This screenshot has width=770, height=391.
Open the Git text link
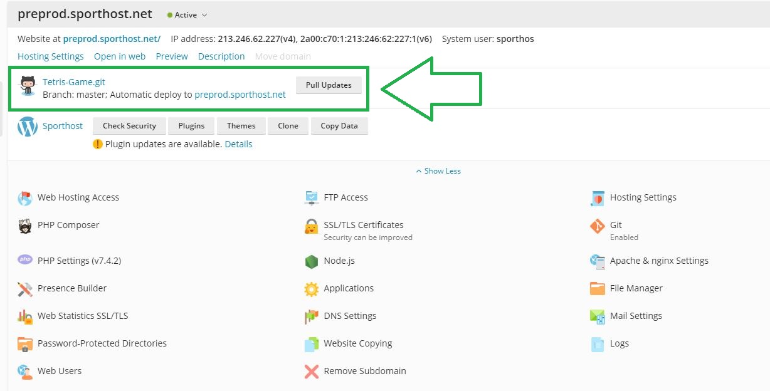[x=616, y=225]
